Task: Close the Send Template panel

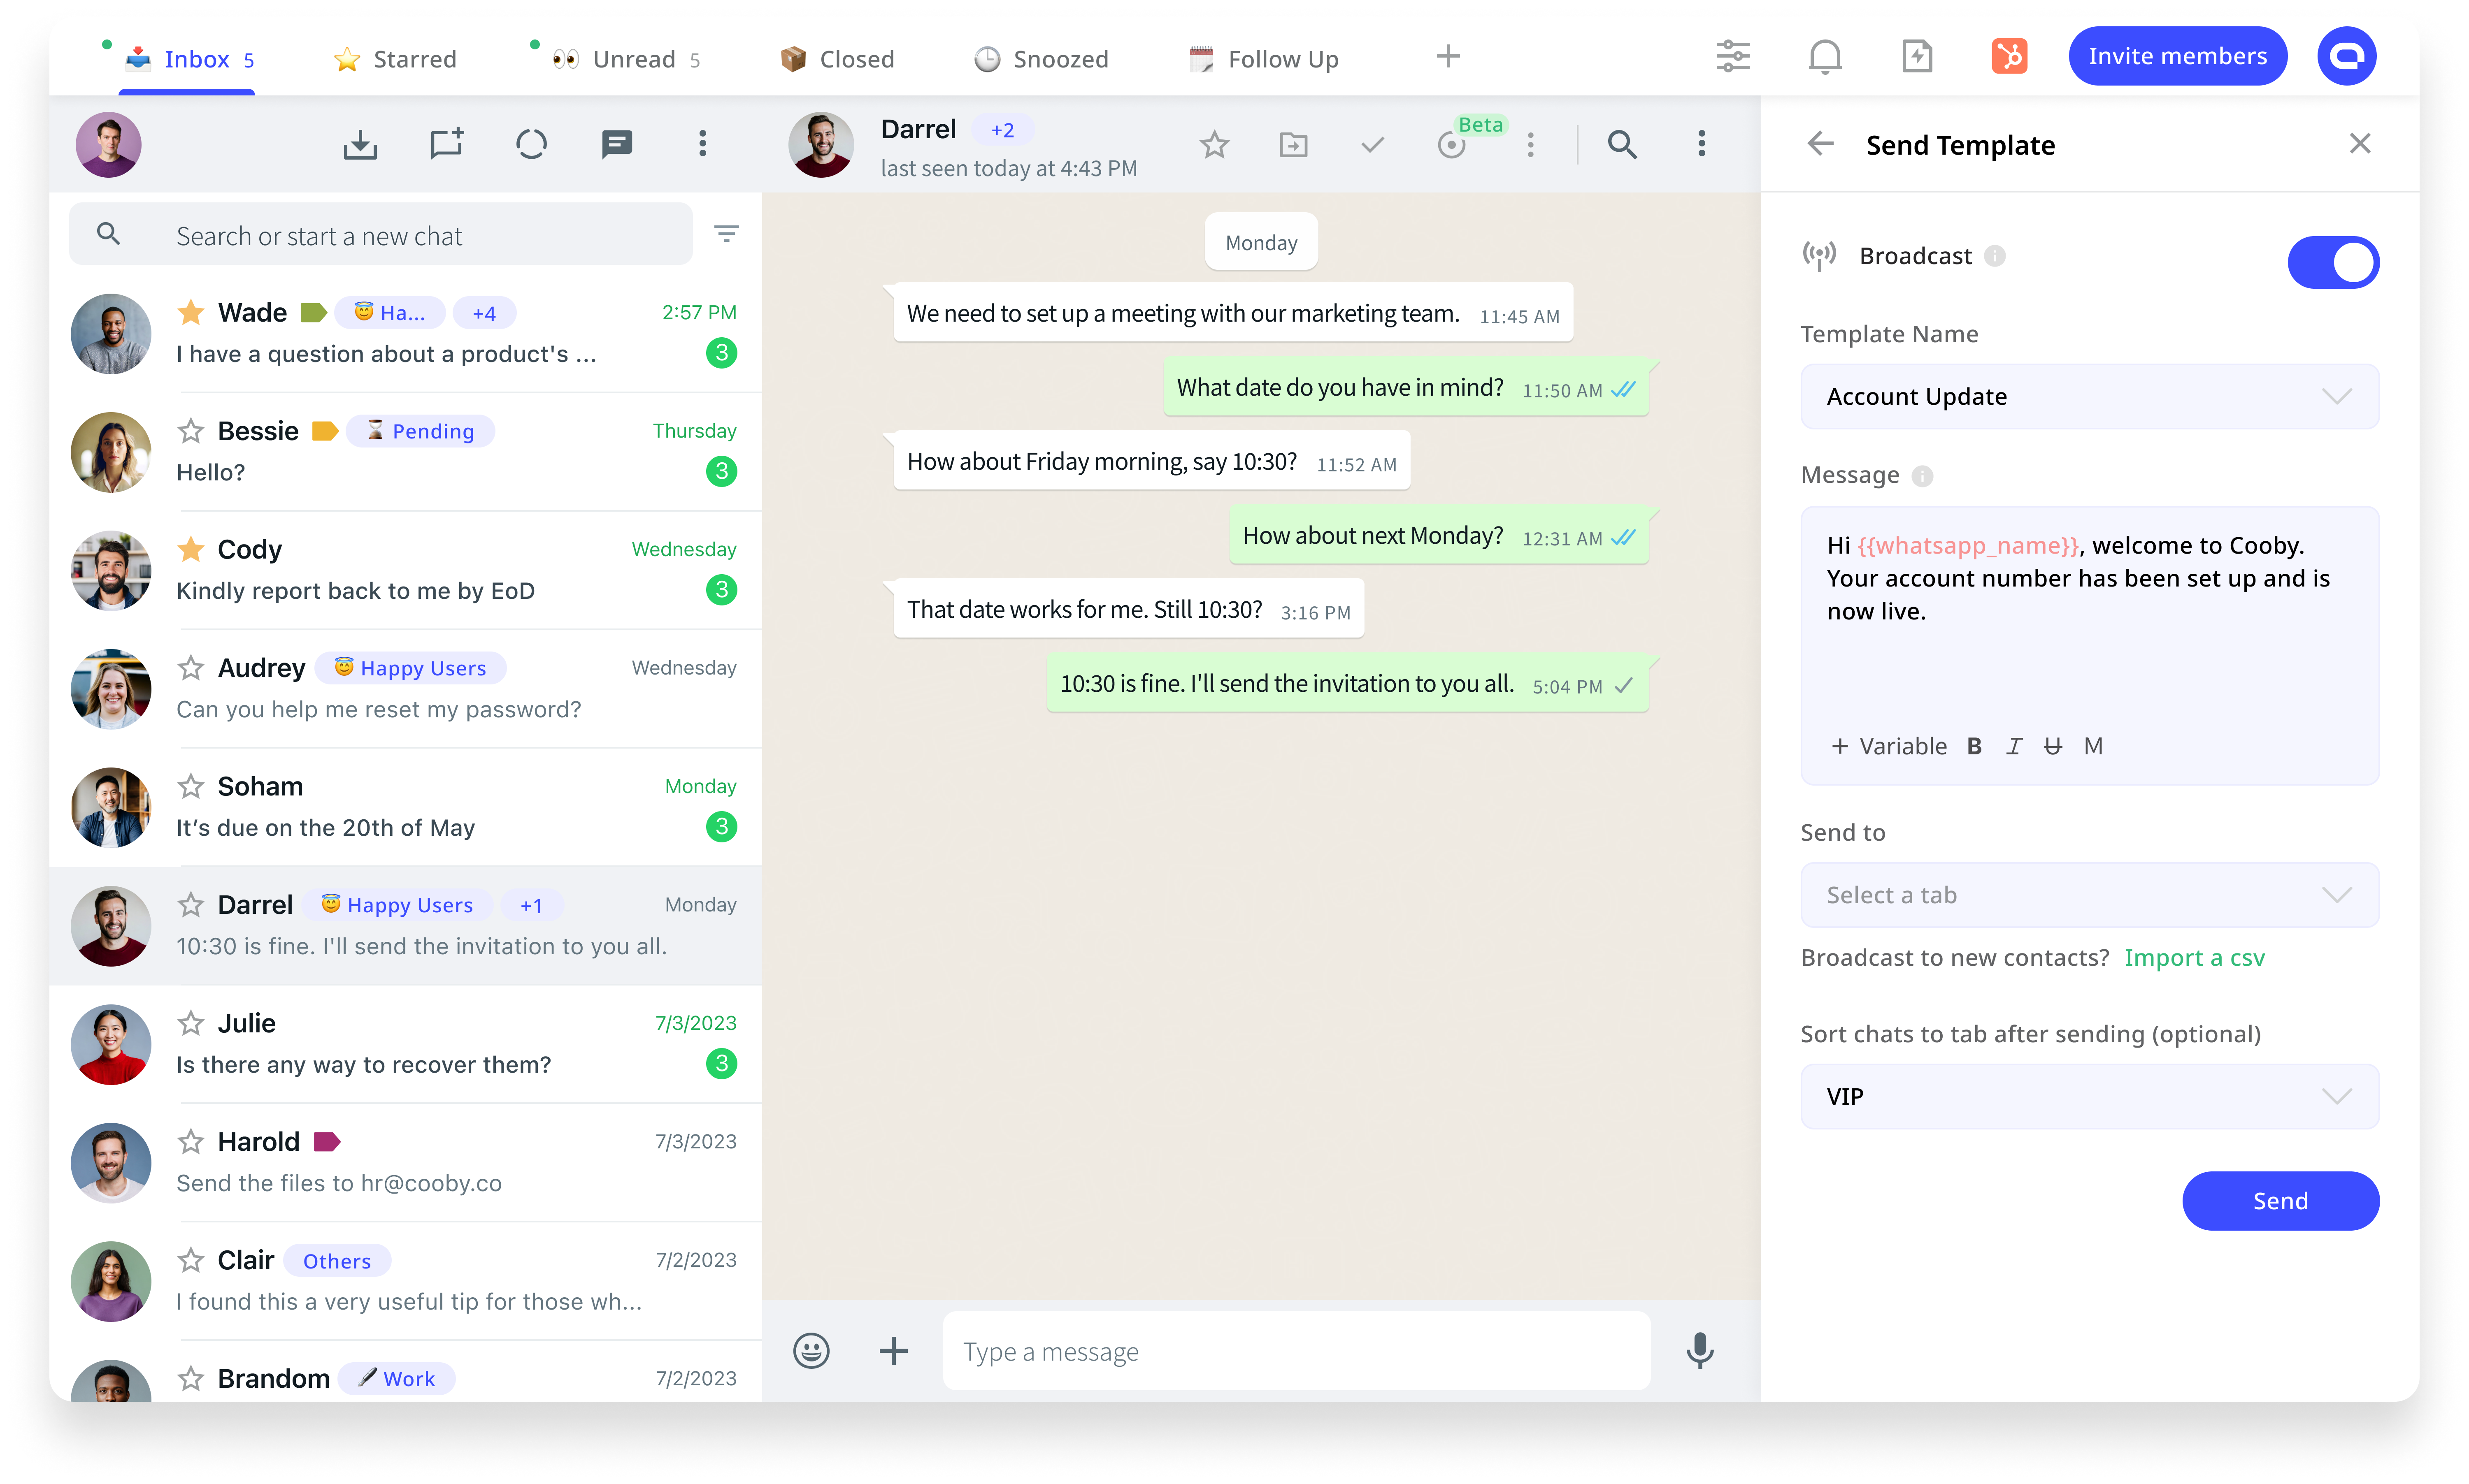Action: (2360, 144)
